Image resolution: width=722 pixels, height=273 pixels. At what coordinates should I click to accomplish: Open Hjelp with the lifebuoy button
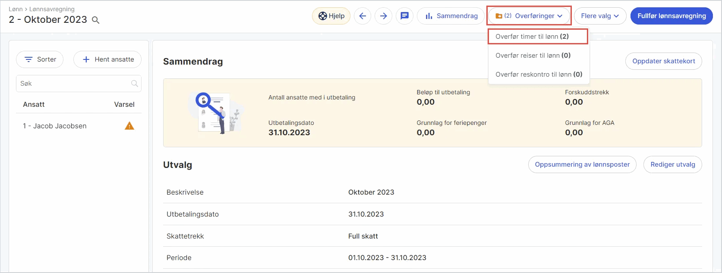(x=331, y=16)
